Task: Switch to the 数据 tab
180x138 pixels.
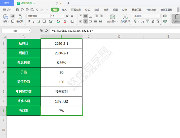Action: pyautogui.click(x=97, y=10)
